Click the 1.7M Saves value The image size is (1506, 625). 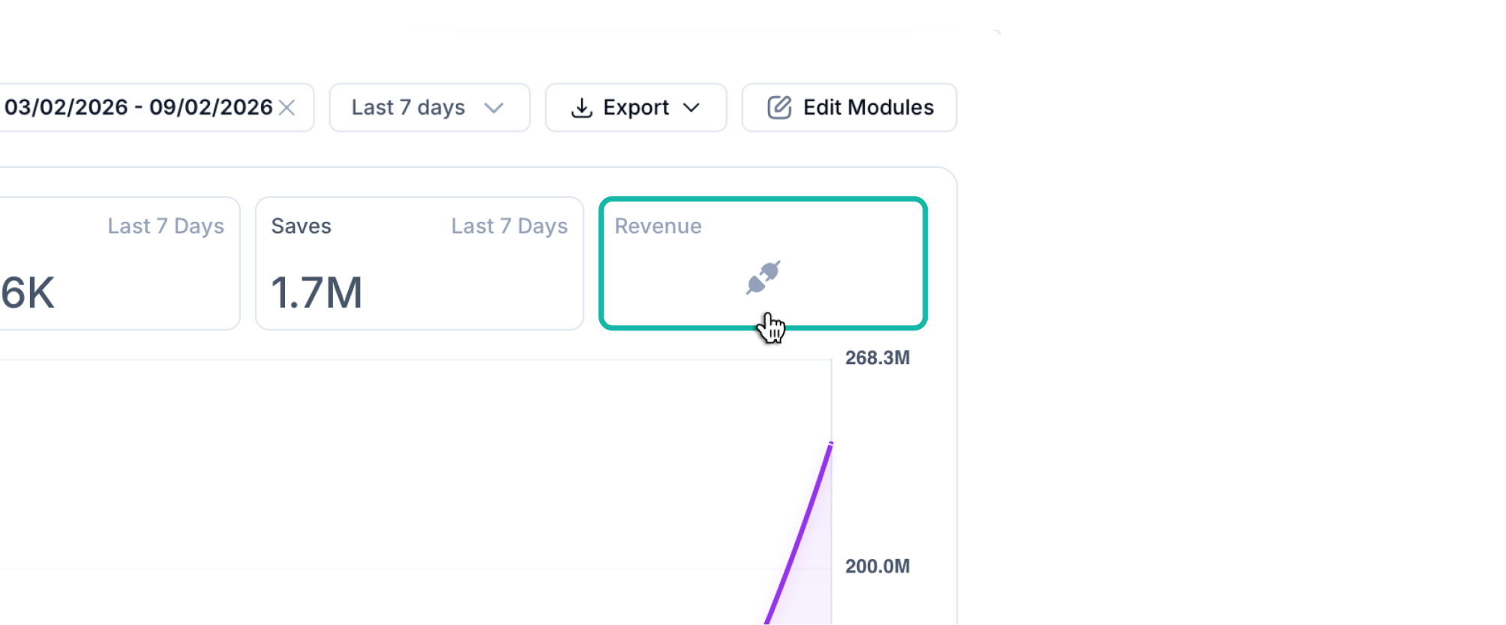tap(316, 292)
